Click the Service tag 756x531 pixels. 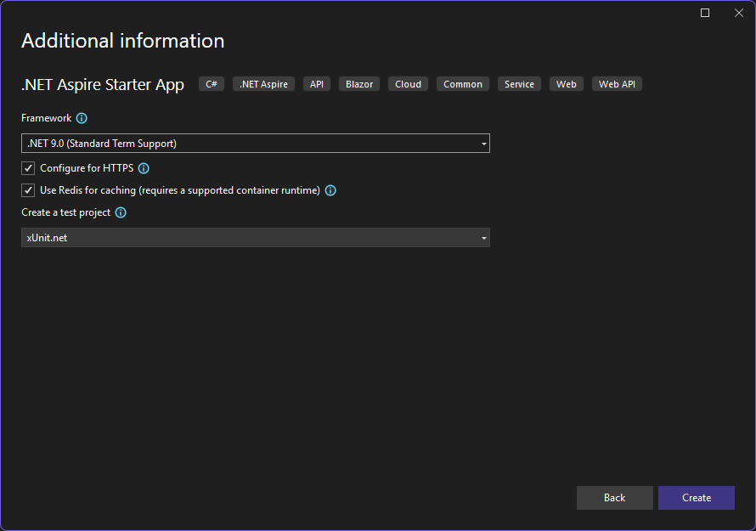pyautogui.click(x=519, y=84)
